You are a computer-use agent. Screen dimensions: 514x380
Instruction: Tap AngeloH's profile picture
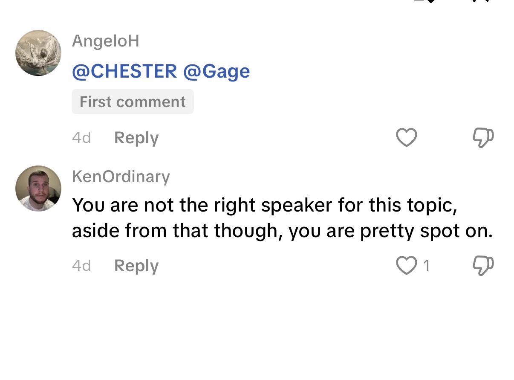pos(38,53)
